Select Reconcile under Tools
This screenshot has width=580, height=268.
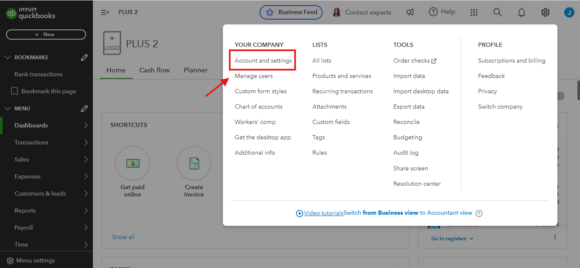click(x=407, y=122)
